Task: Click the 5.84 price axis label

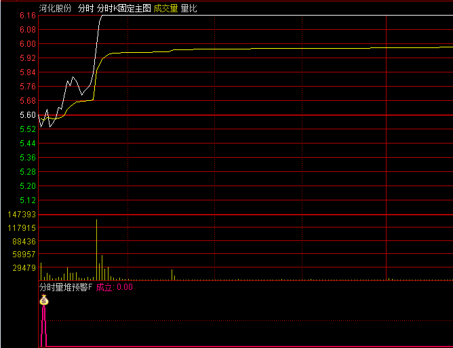Action: click(28, 72)
